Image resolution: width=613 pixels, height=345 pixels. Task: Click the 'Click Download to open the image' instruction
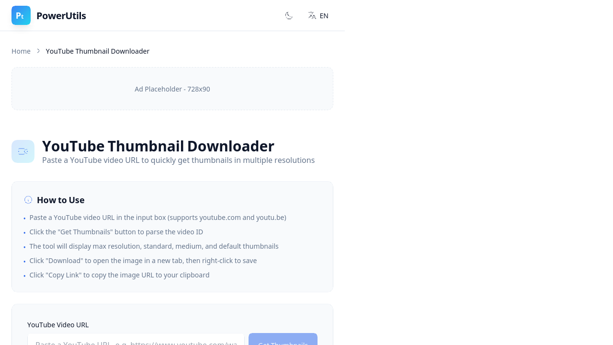click(143, 261)
